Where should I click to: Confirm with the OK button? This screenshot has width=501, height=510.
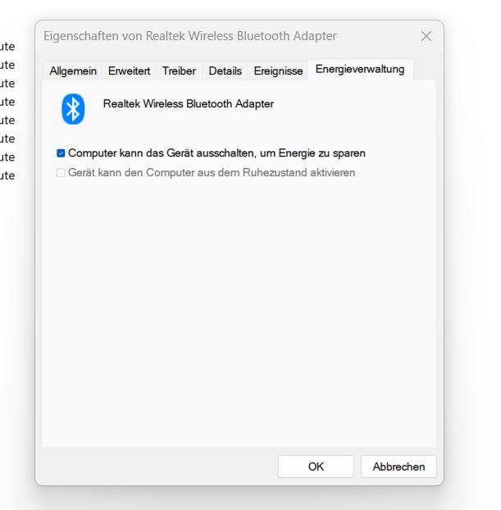tap(316, 467)
